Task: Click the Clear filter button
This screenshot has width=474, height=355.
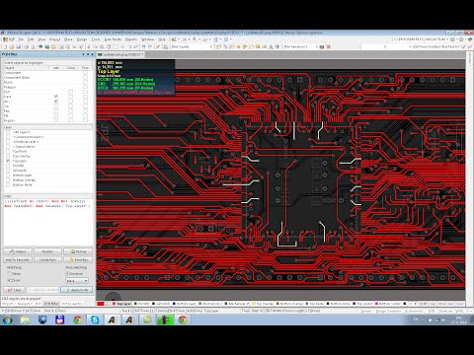Action: 14,290
